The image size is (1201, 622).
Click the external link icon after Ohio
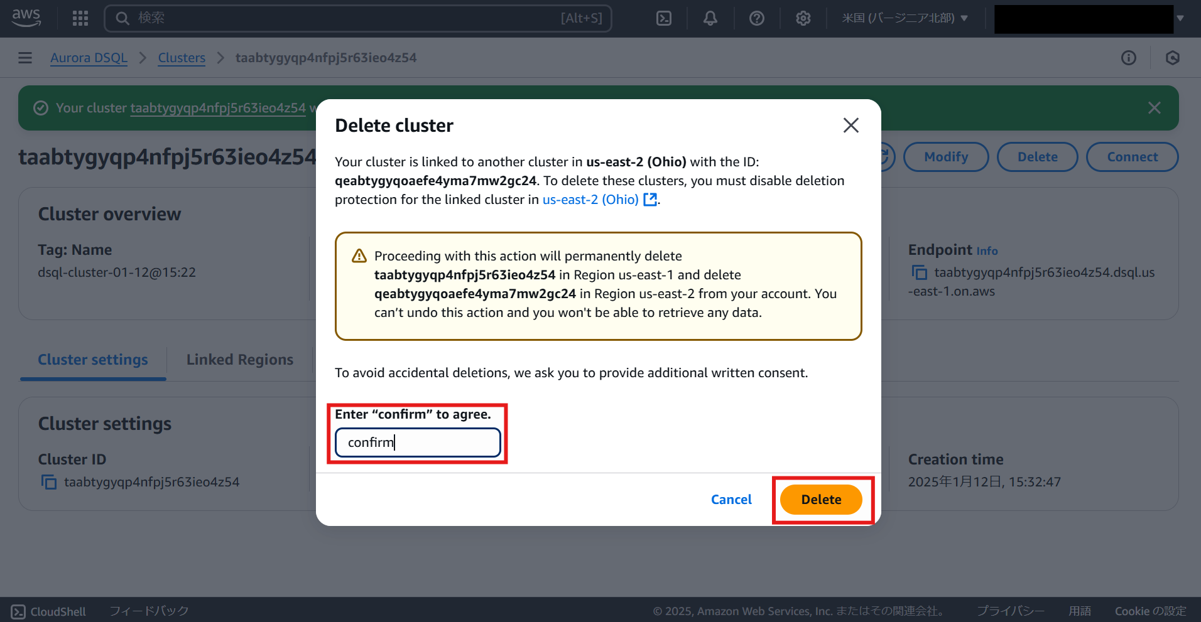tap(650, 200)
